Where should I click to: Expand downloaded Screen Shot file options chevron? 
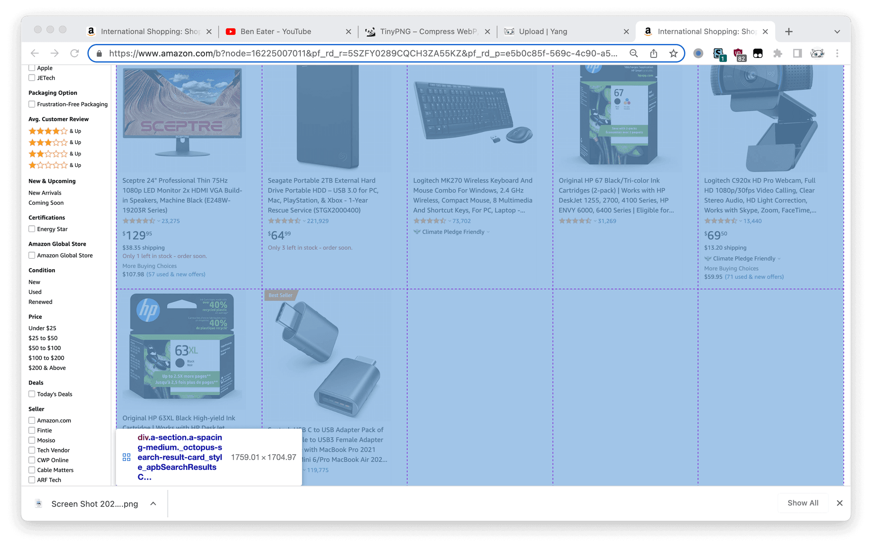(153, 503)
